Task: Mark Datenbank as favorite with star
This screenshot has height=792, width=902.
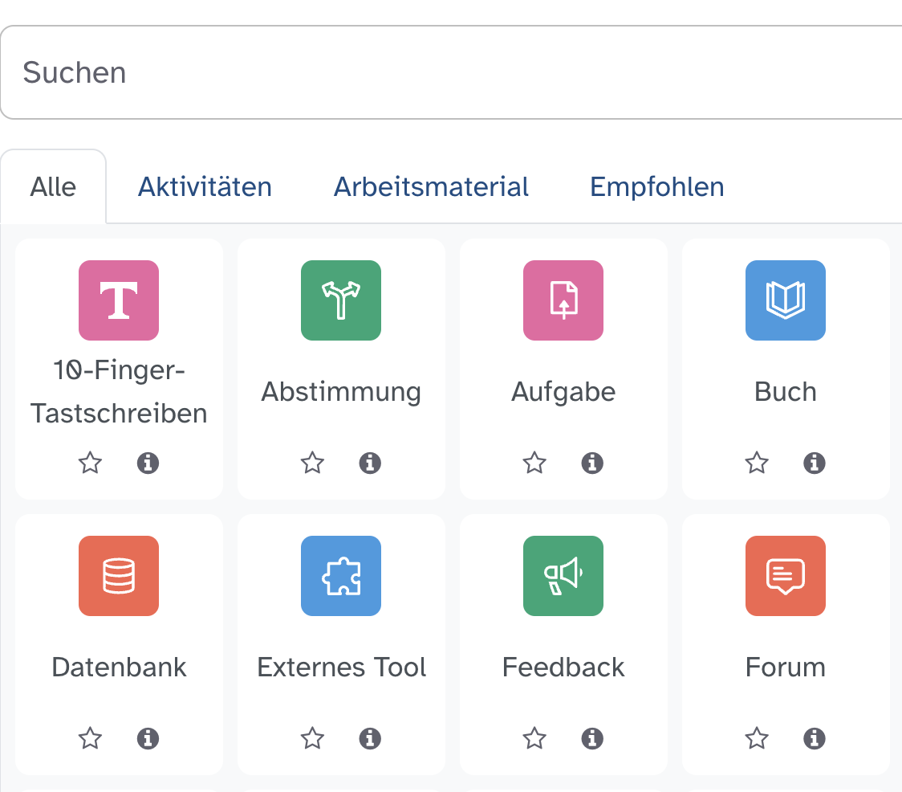Action: click(x=90, y=738)
